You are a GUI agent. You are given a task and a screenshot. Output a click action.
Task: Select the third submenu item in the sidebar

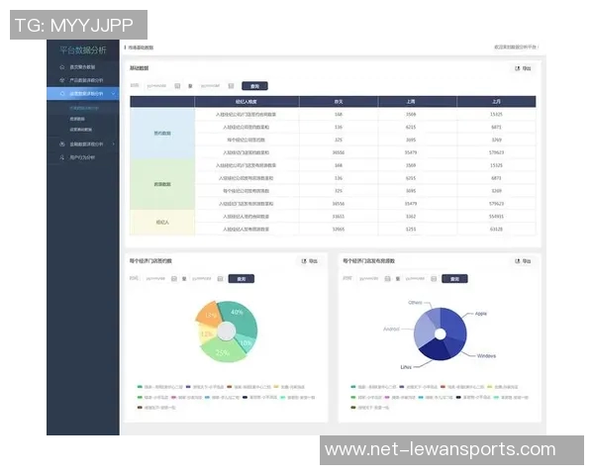pyautogui.click(x=81, y=129)
